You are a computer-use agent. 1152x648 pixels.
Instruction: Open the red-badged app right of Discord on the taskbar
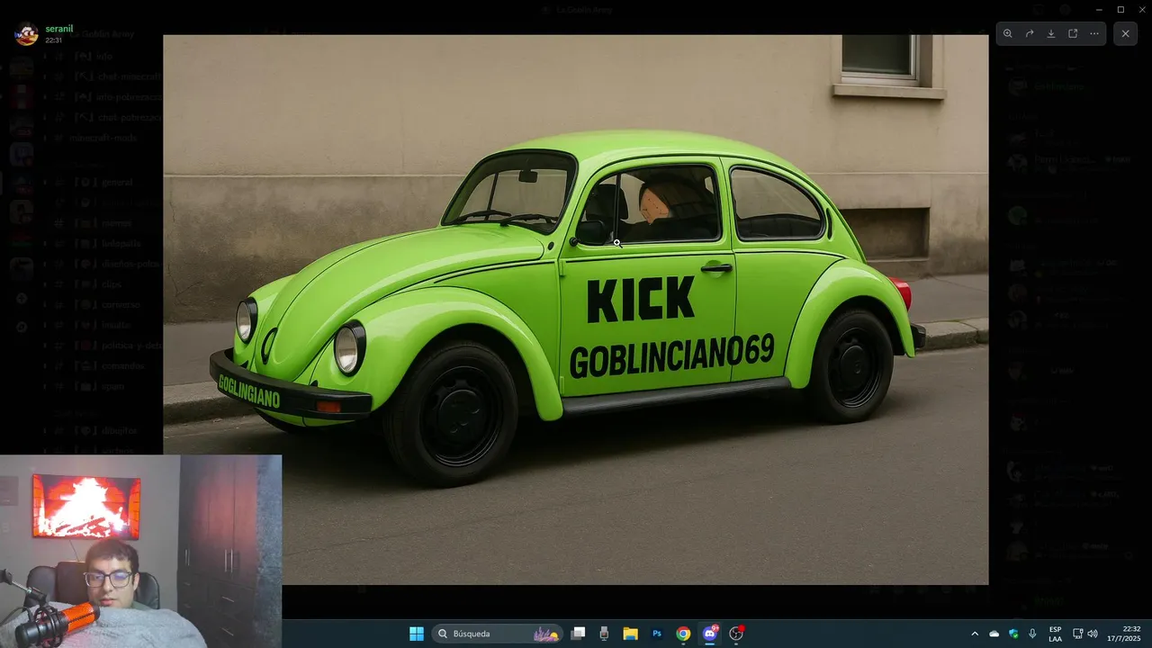point(736,634)
